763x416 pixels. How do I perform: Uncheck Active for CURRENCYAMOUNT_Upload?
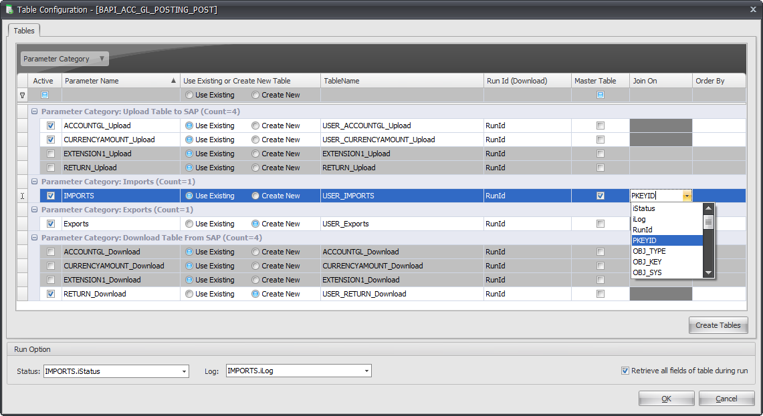click(x=51, y=140)
